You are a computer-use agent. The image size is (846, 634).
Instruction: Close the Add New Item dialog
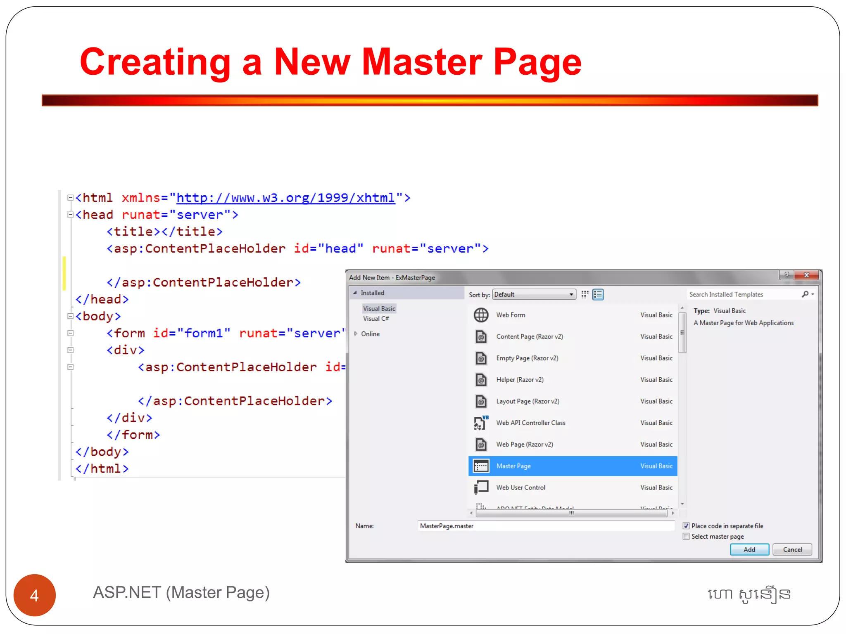point(806,275)
